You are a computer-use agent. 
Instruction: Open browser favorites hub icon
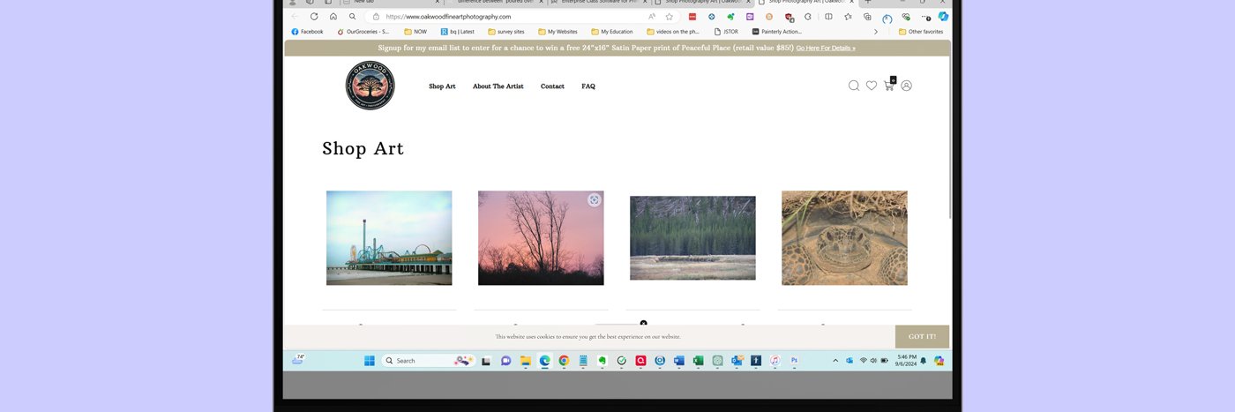pyautogui.click(x=848, y=16)
